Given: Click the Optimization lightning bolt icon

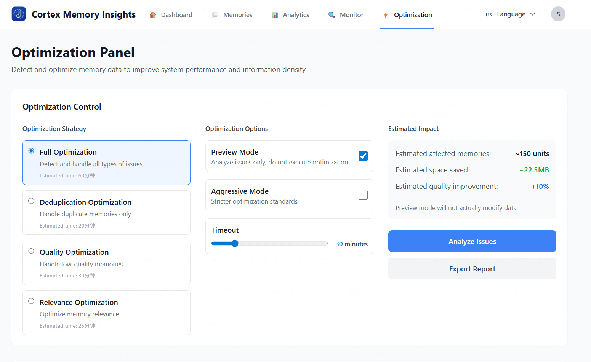Looking at the screenshot, I should coord(386,15).
